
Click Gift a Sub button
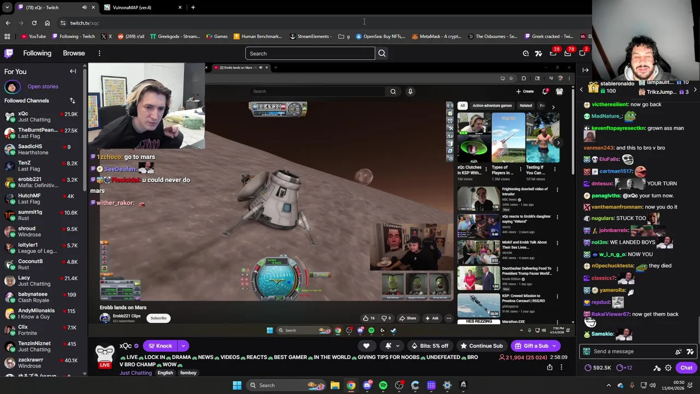[535, 346]
